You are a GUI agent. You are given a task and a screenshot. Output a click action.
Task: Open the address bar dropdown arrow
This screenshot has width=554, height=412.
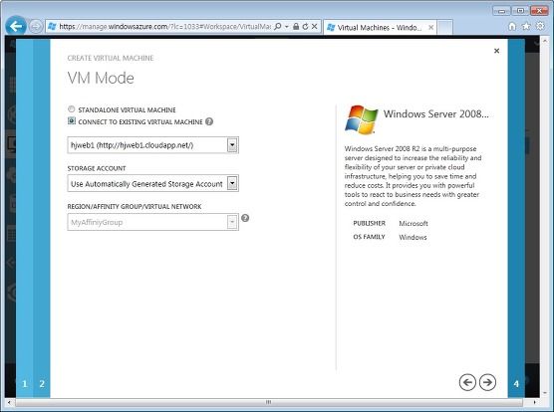[x=287, y=27]
